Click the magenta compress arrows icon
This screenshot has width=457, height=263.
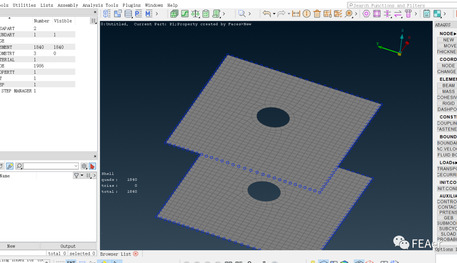387,14
